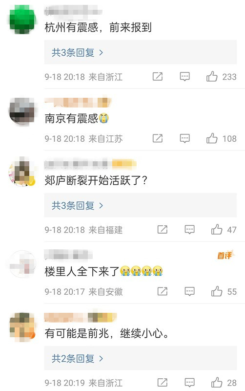Image resolution: width=245 pixels, height=391 pixels.
Task: Tap repost icon on the Nanjing comment
Action: [157, 138]
